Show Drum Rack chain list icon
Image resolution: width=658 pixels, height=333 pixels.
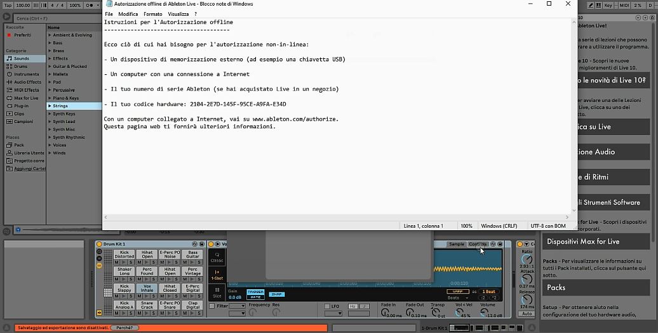pos(99,258)
